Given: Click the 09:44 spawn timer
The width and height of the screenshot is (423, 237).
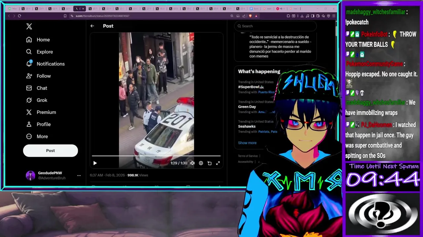Looking at the screenshot, I should point(383,179).
